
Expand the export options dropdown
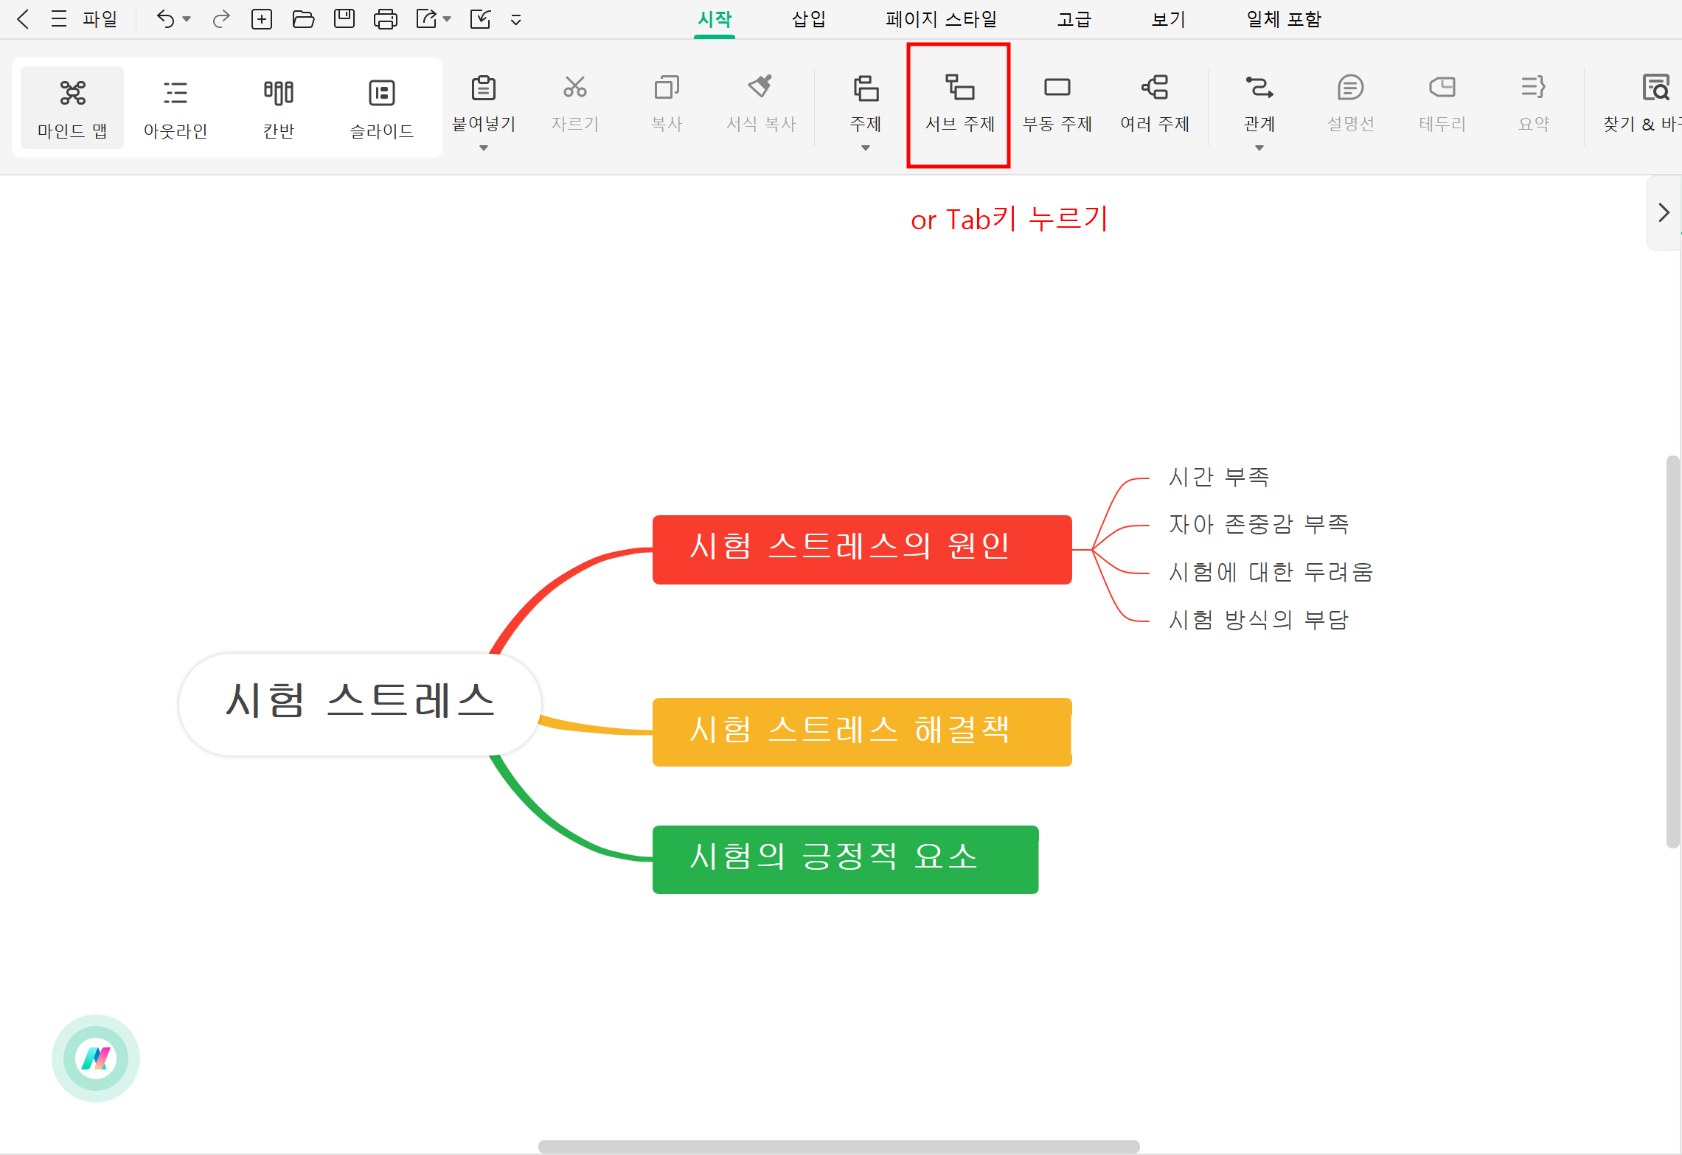click(447, 19)
